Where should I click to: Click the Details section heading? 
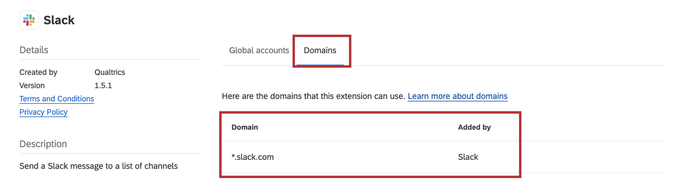34,50
